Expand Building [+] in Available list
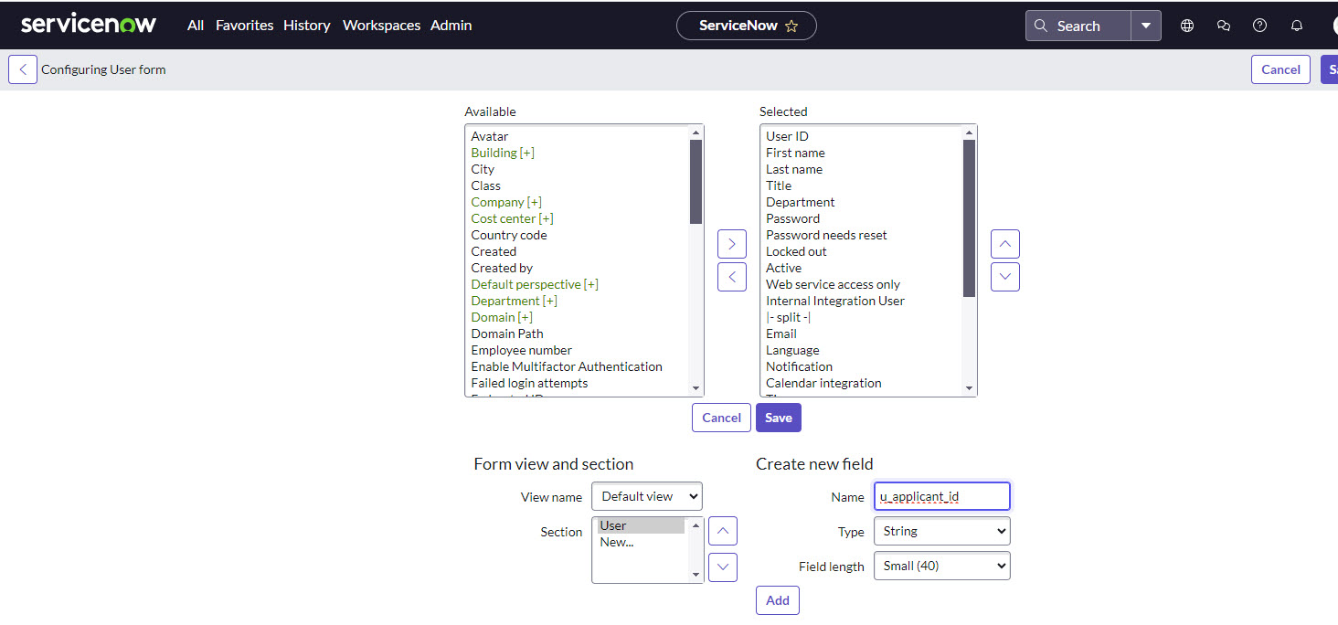This screenshot has height=625, width=1338. [503, 153]
